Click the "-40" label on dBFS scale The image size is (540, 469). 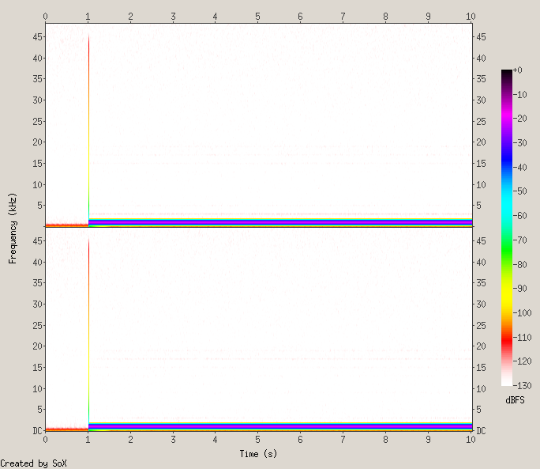[519, 167]
